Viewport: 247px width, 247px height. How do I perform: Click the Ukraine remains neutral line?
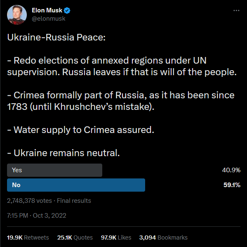(64, 153)
